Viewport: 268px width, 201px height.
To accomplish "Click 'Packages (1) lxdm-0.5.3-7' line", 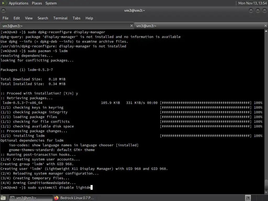I will (x=27, y=70).
